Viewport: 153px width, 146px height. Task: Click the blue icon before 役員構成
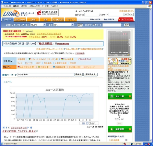point(54,67)
